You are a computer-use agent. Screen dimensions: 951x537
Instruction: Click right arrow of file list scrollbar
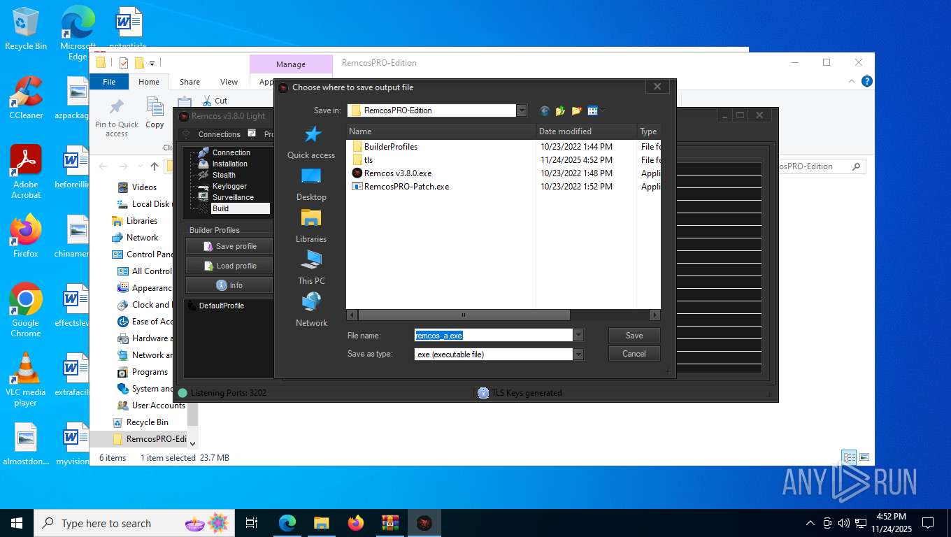(655, 315)
